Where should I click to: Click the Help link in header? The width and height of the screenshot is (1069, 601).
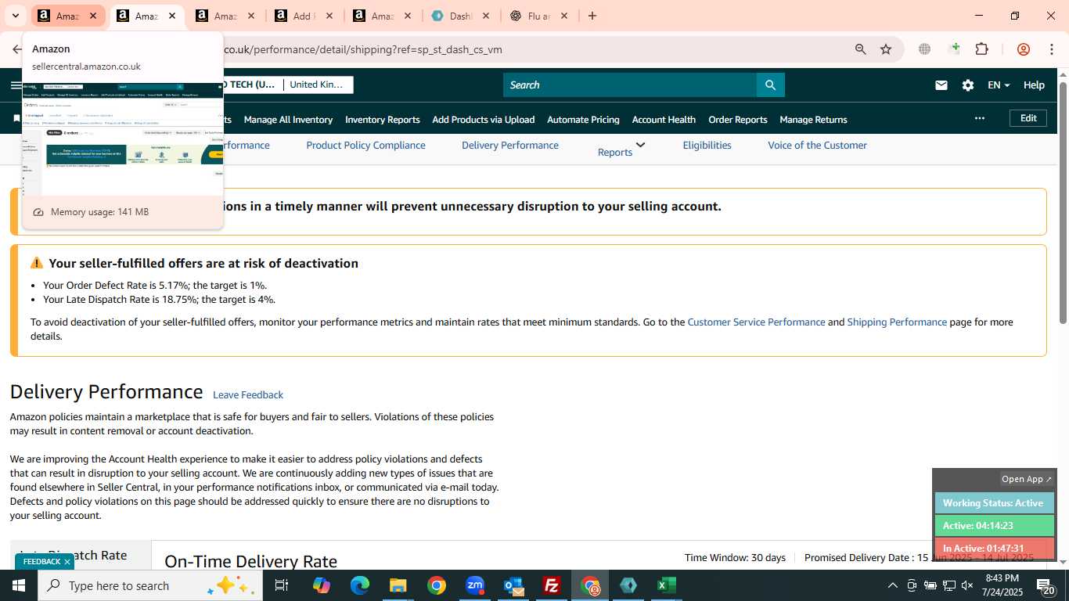tap(1034, 85)
